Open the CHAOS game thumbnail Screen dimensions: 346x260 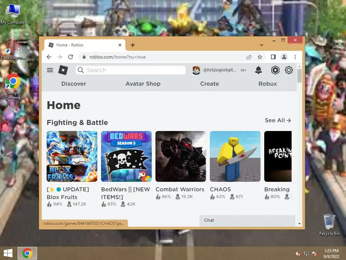coord(235,156)
